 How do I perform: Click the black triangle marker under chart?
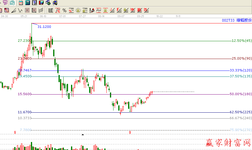coord(83,135)
